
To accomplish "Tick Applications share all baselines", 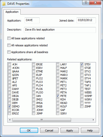I will (9, 52).
